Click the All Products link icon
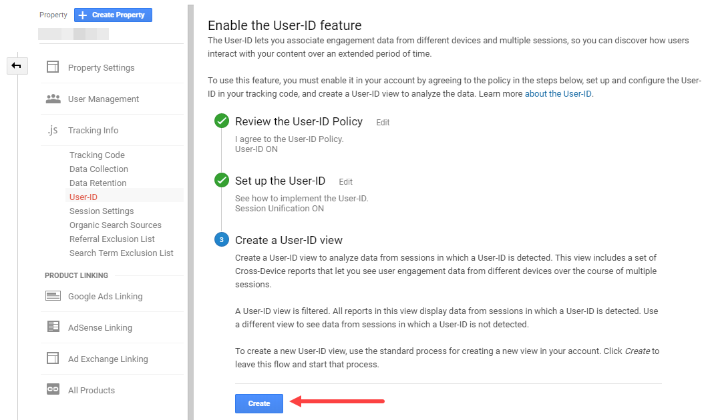This screenshot has height=420, width=708. pos(53,390)
